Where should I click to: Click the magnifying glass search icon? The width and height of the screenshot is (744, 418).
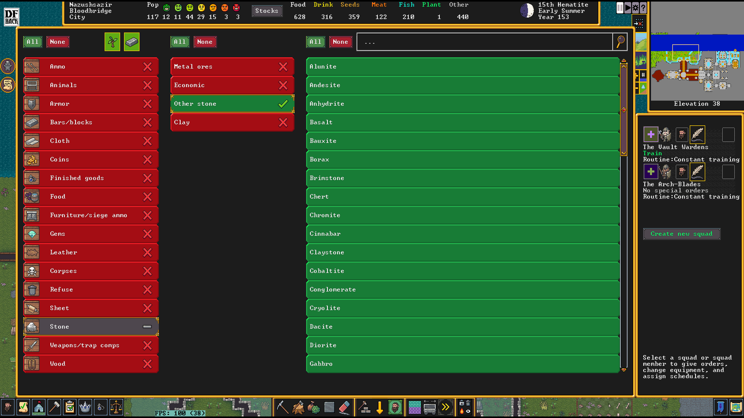620,41
